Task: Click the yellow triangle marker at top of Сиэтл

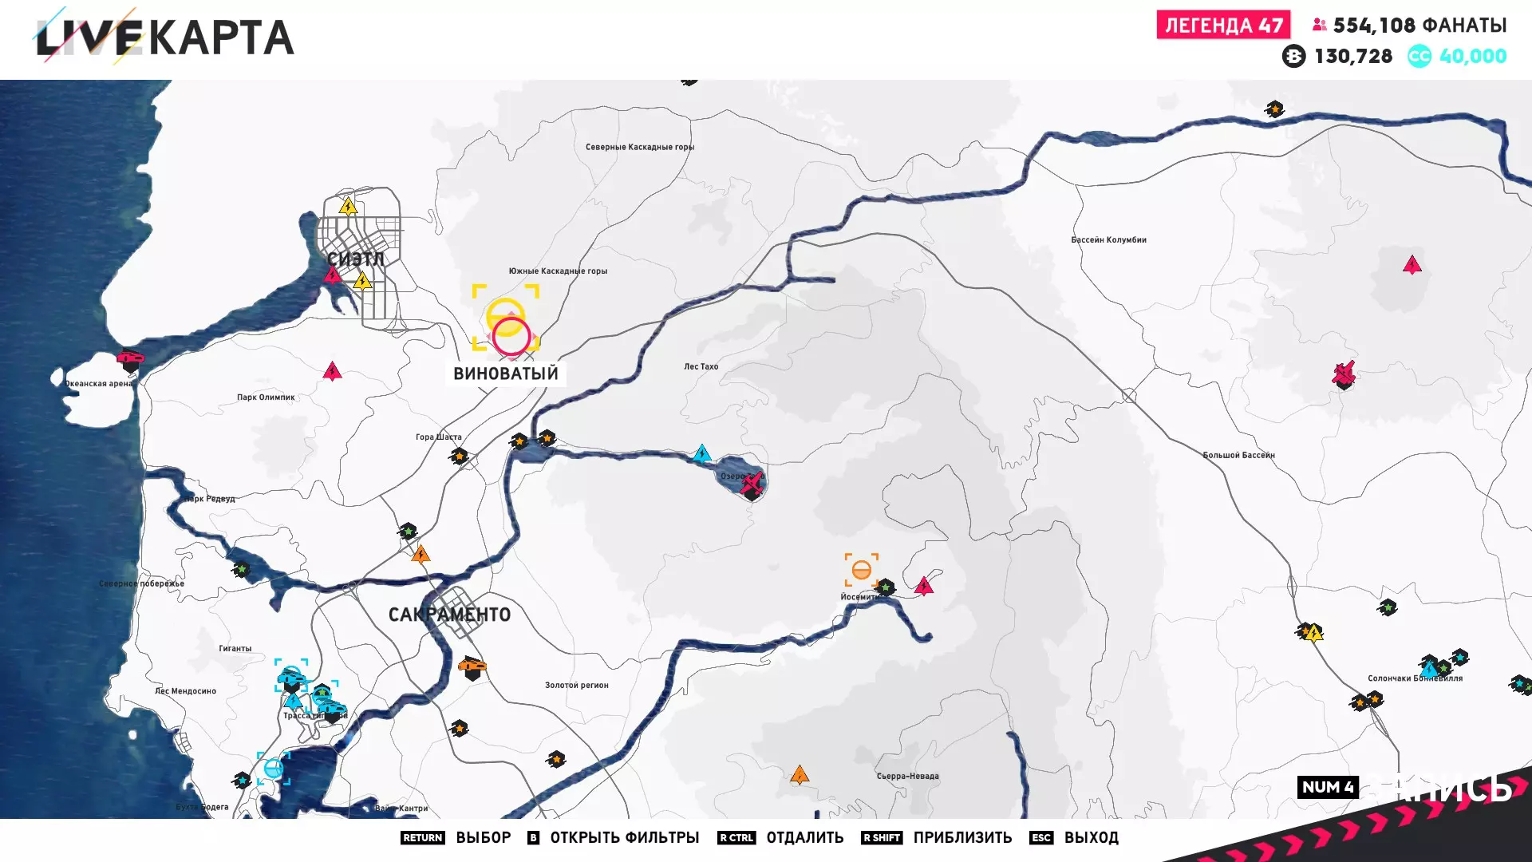Action: tap(348, 207)
